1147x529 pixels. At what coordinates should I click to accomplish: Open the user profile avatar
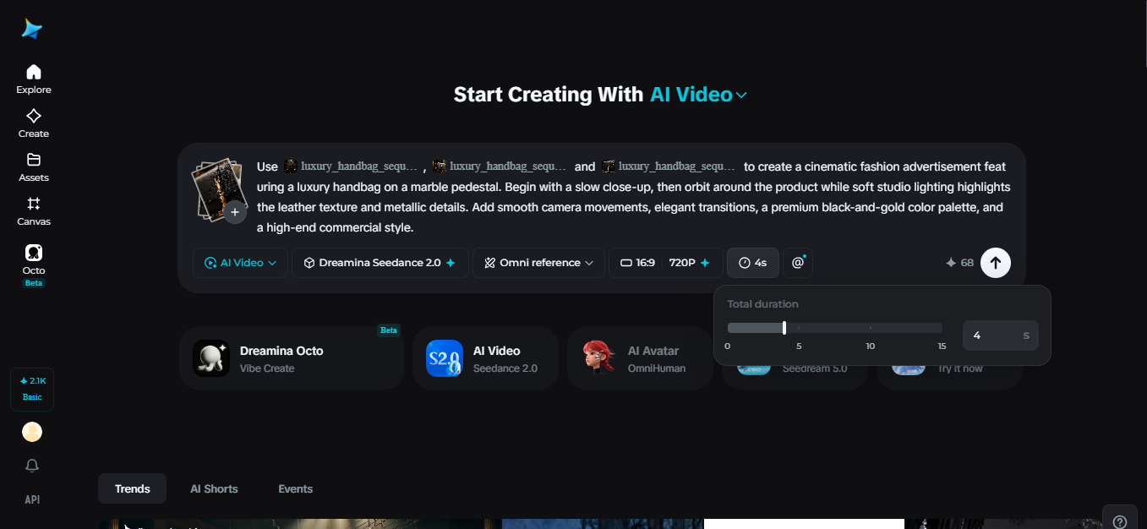(x=32, y=432)
